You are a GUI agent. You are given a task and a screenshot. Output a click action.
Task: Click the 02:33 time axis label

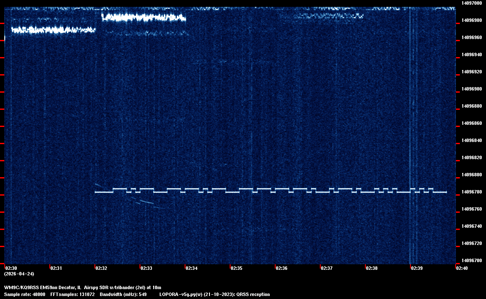pyautogui.click(x=146, y=268)
